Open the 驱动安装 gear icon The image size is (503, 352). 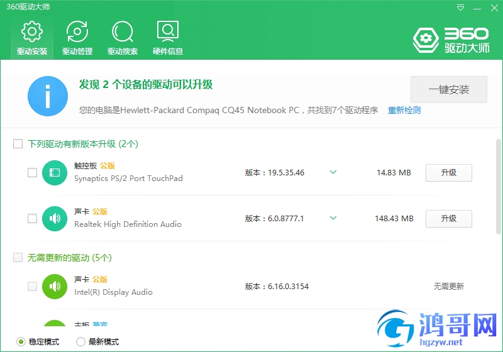tap(32, 31)
